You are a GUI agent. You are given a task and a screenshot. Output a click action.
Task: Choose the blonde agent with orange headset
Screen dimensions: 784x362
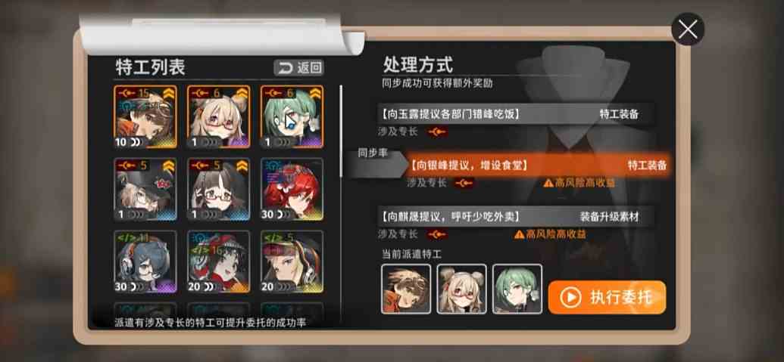[292, 261]
